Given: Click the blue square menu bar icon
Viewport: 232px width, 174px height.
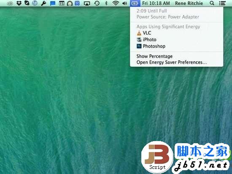Looking at the screenshot, I should [77, 3].
